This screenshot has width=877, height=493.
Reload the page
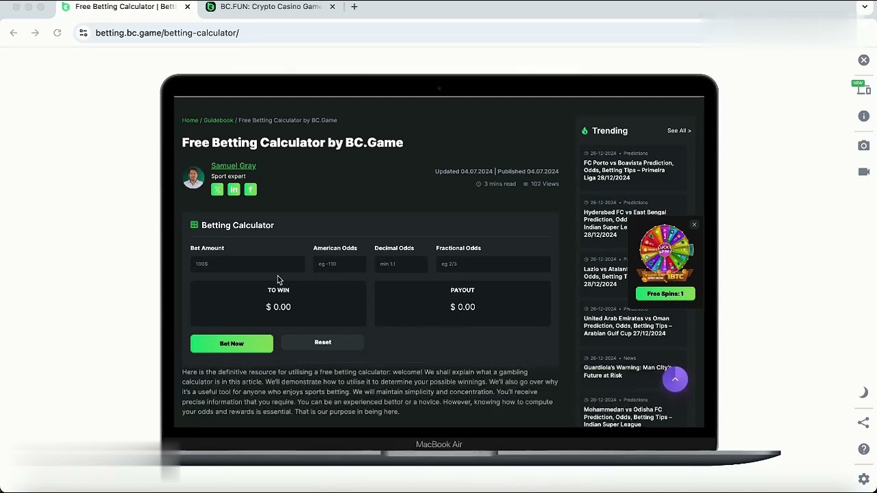58,33
